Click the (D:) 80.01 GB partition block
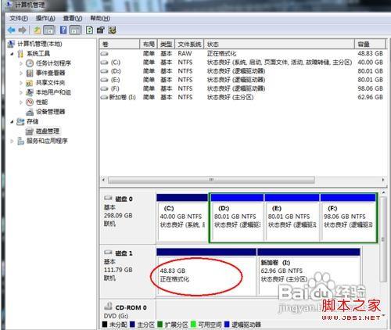391x330 pixels. point(237,218)
